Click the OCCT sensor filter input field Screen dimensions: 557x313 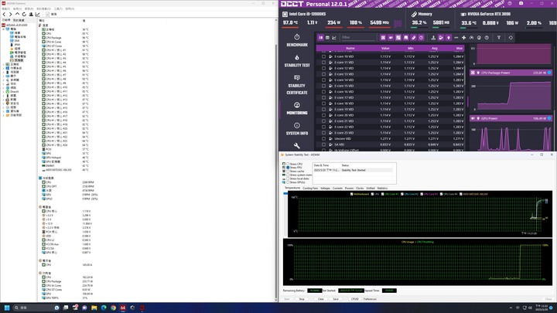pyautogui.click(x=357, y=38)
